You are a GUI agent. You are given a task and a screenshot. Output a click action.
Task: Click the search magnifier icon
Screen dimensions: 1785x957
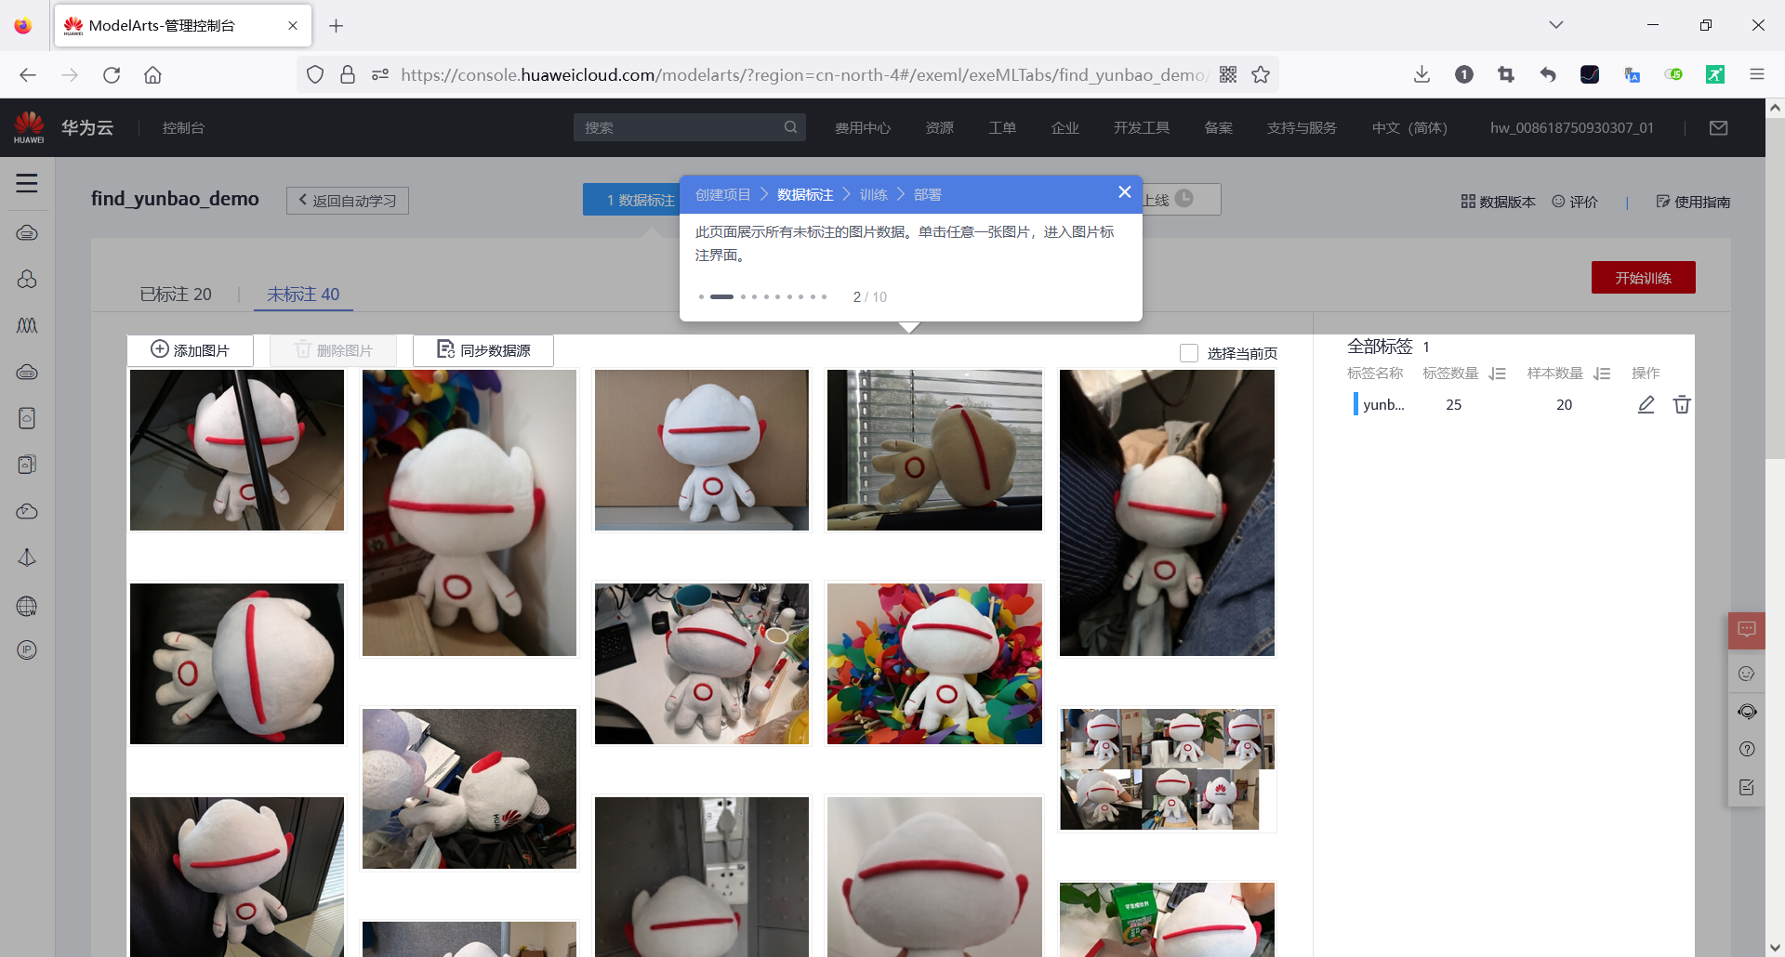pos(790,127)
